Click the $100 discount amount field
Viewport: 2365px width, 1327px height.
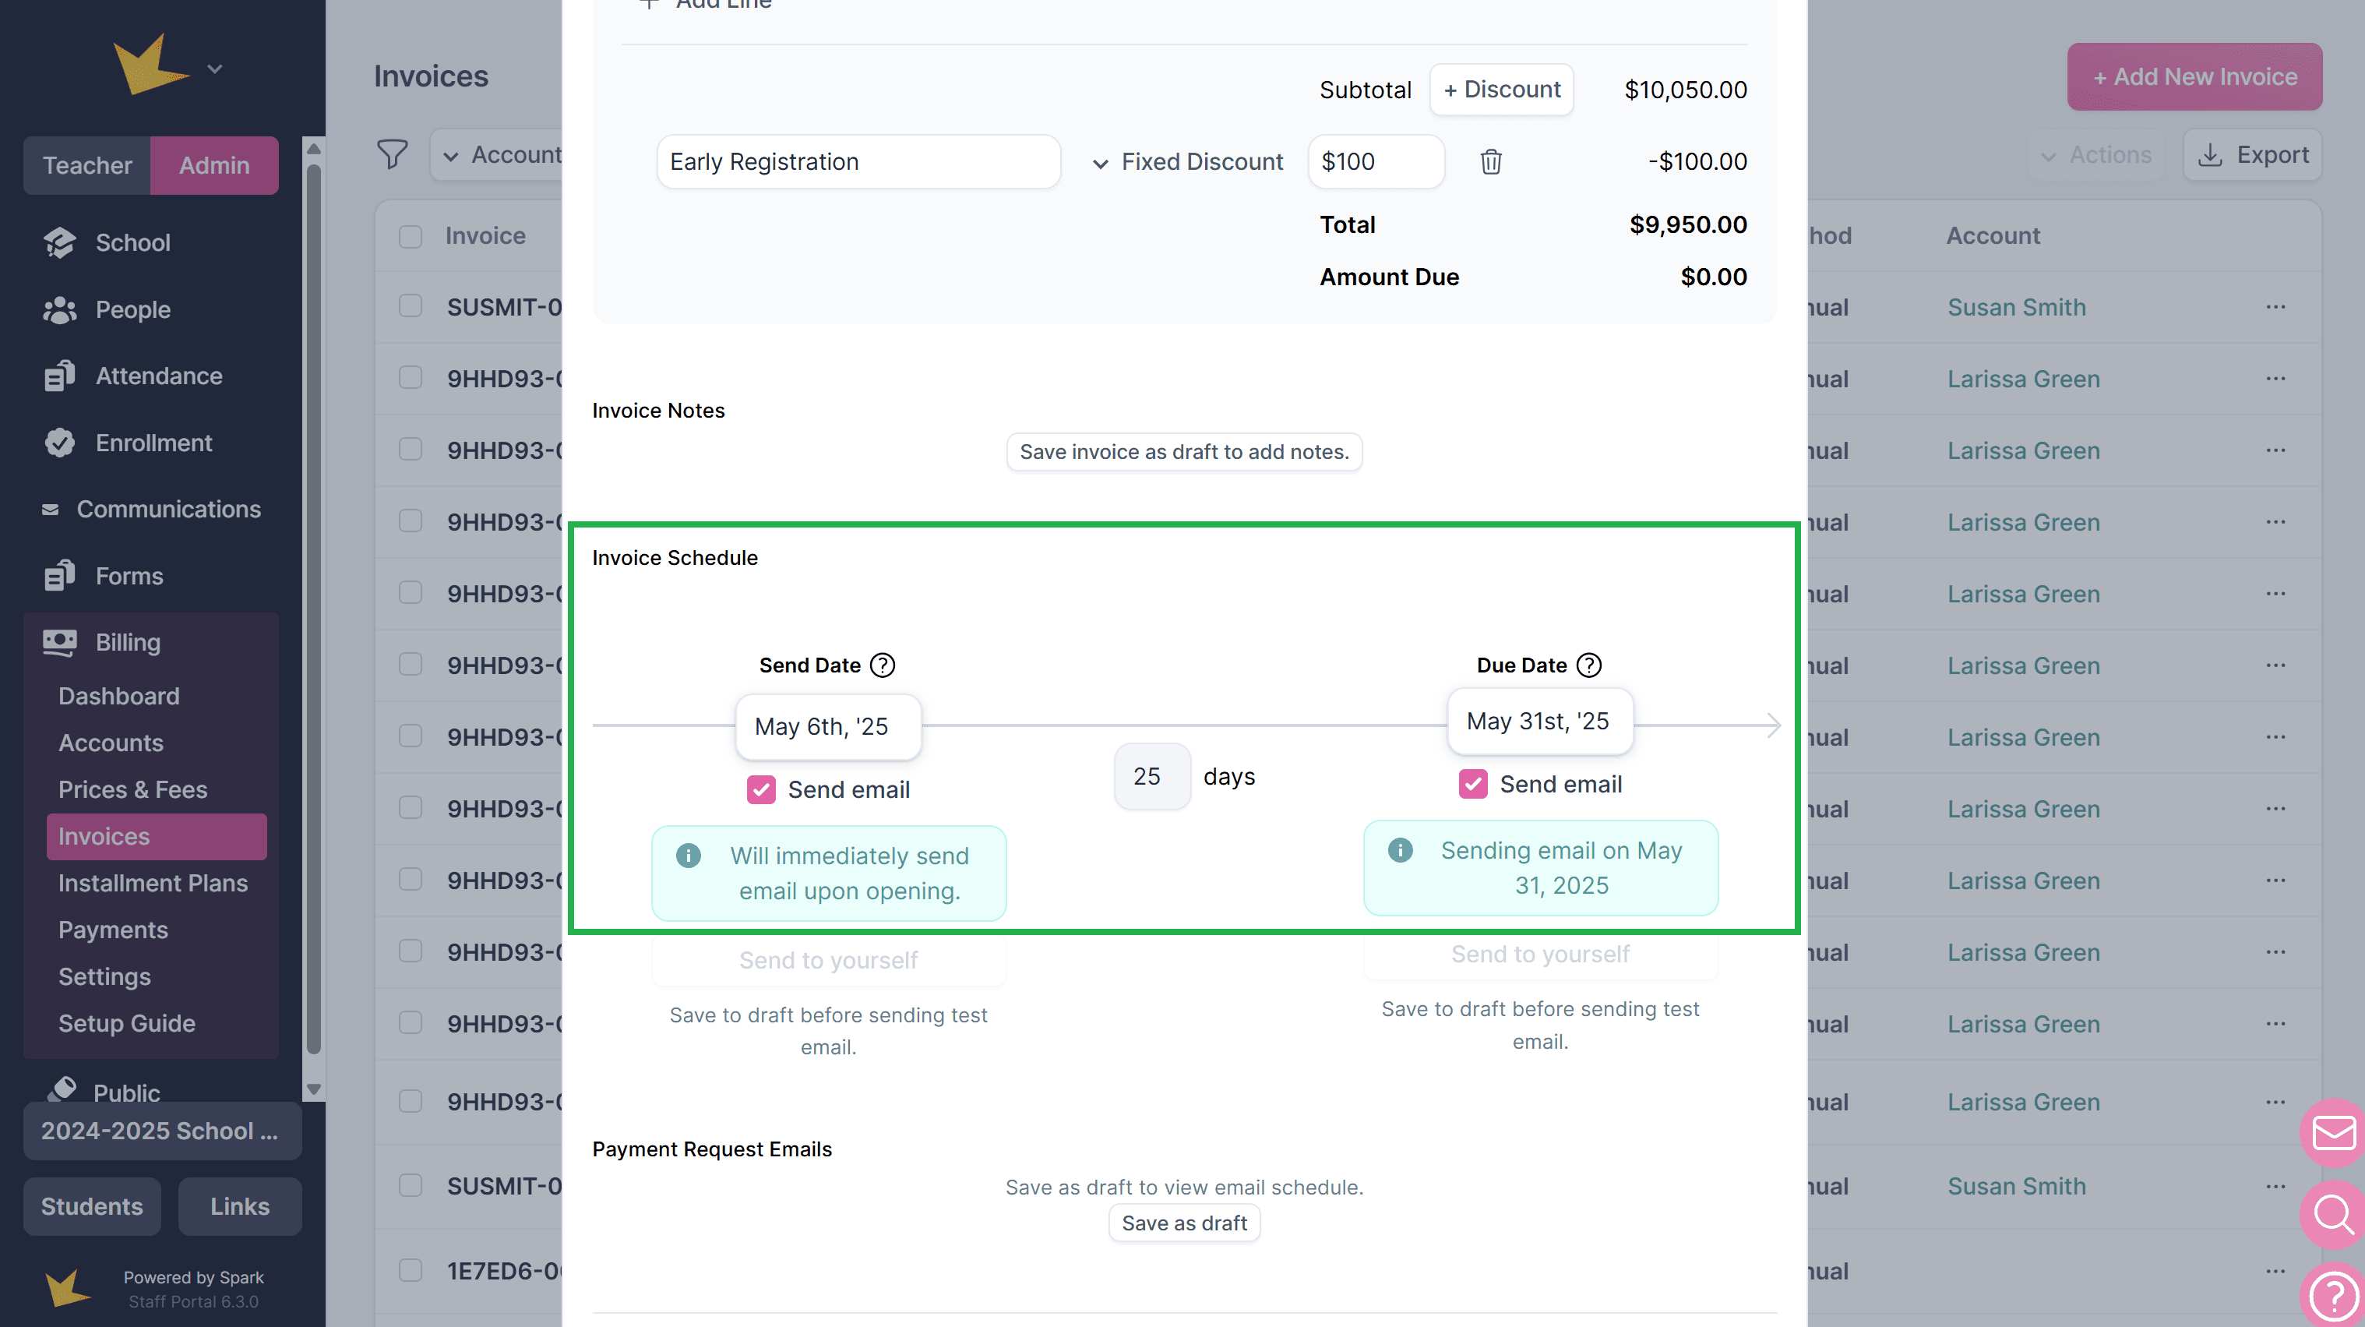(x=1376, y=161)
